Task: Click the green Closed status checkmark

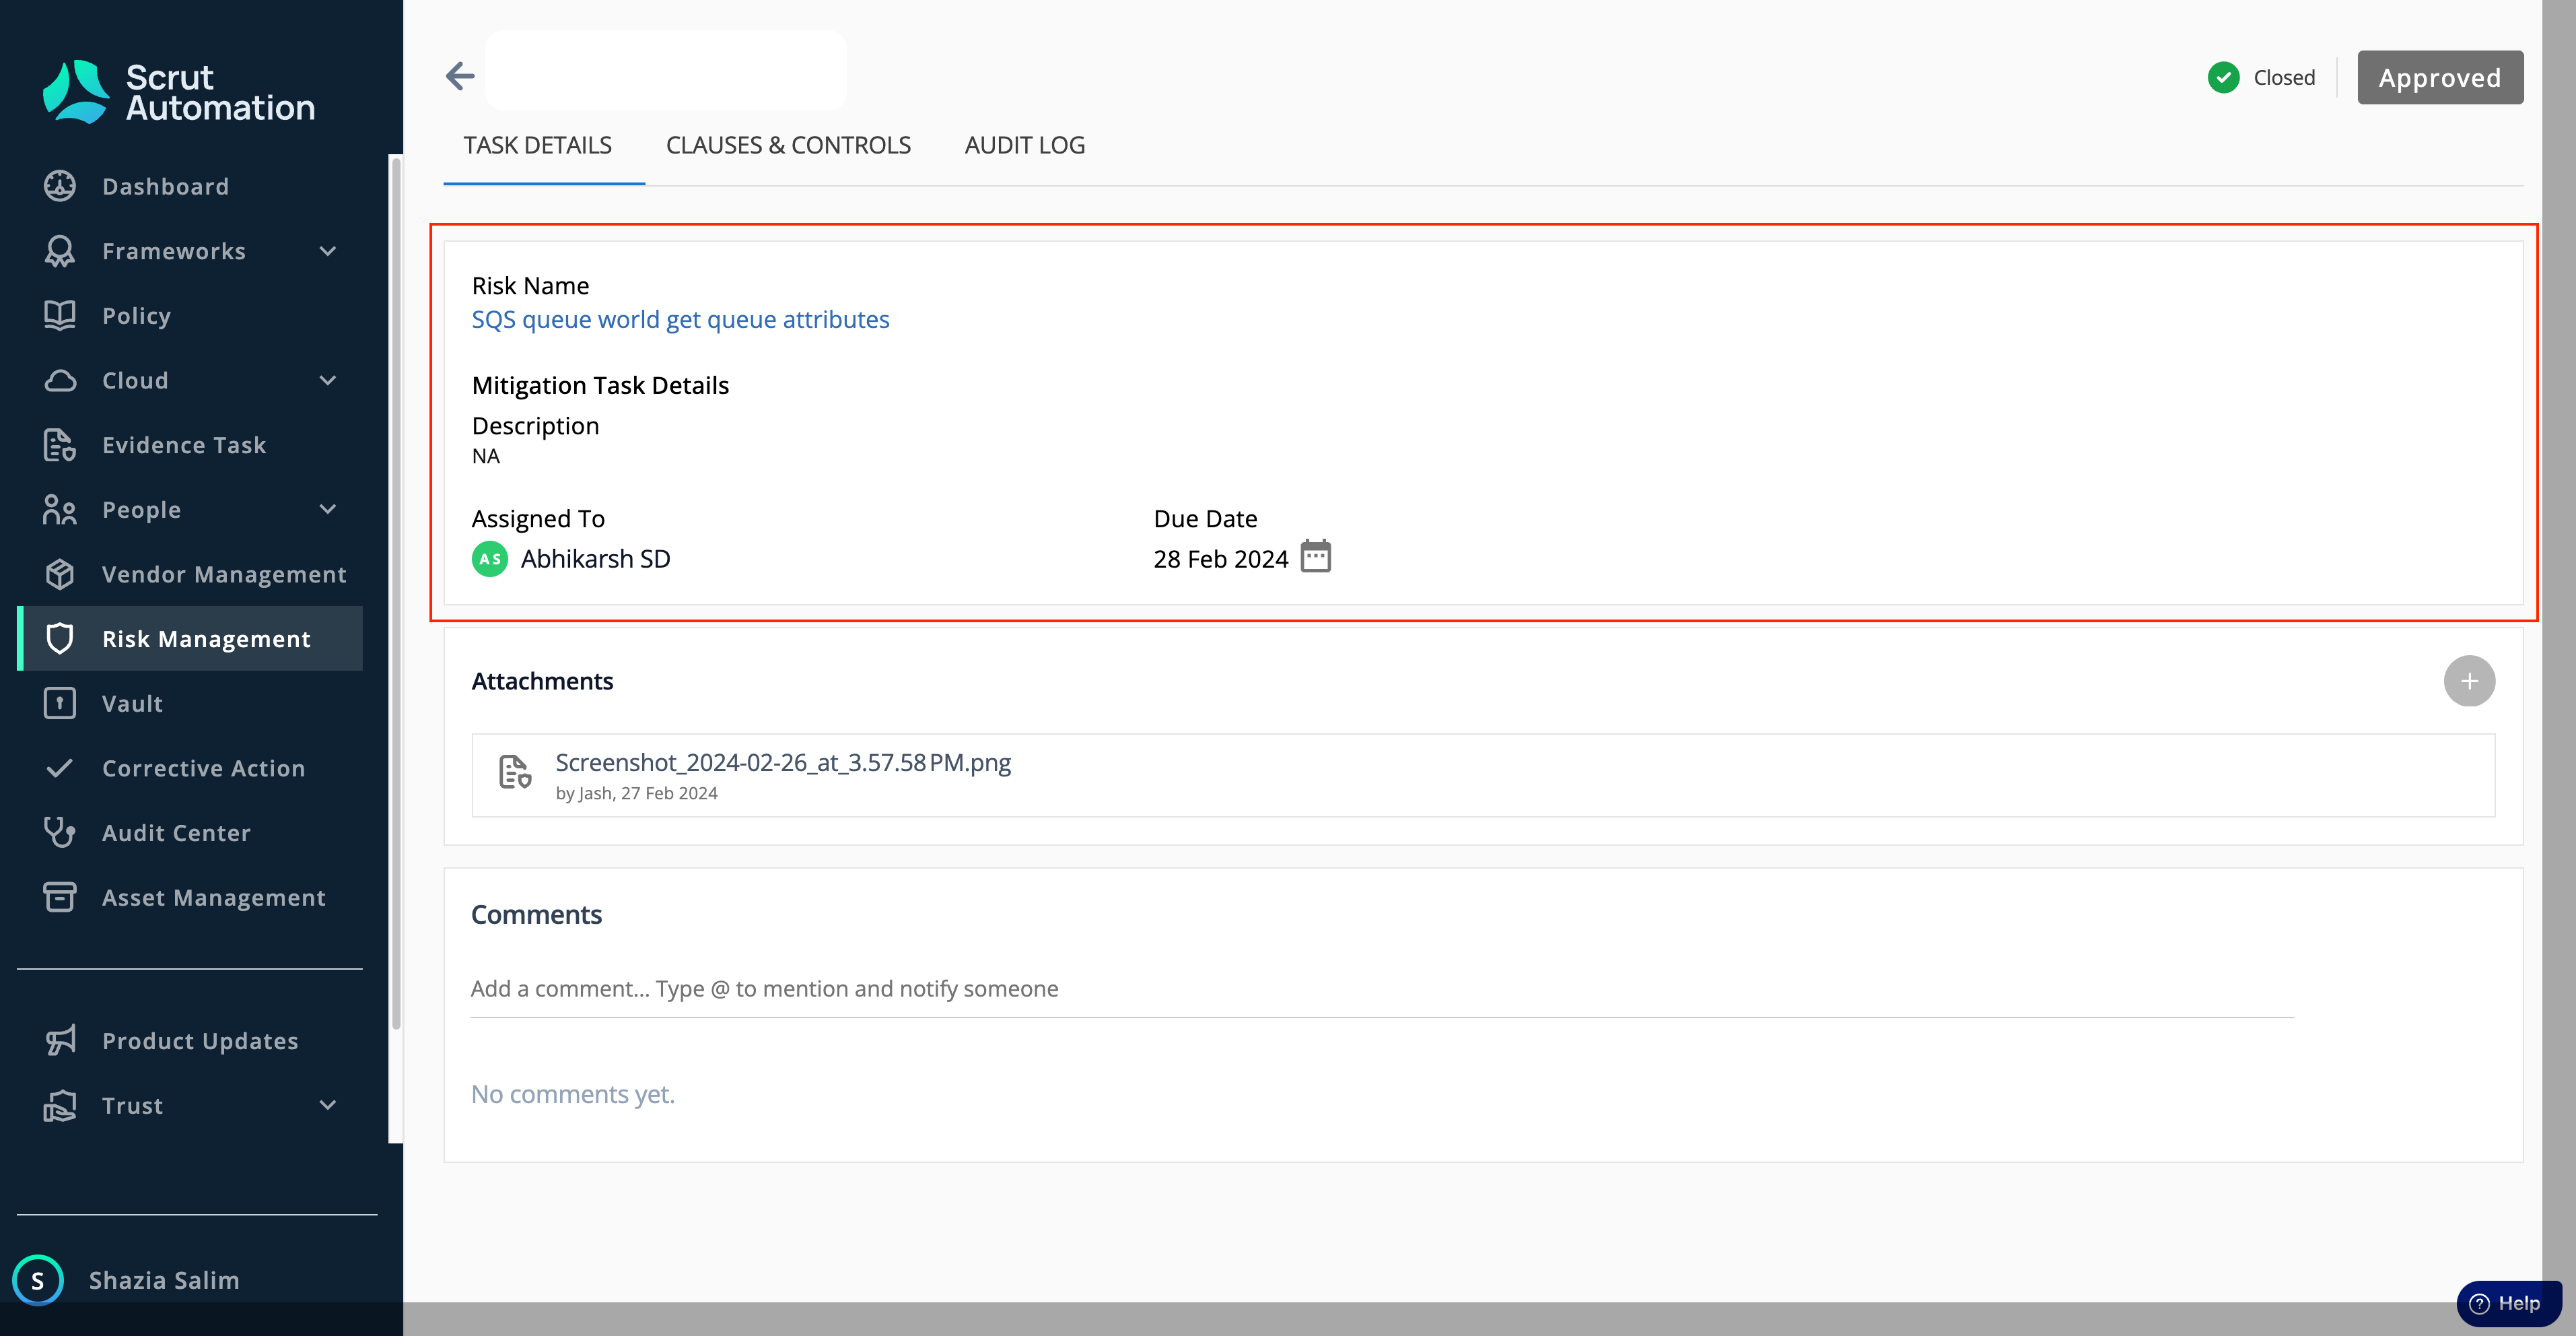Action: (2223, 77)
